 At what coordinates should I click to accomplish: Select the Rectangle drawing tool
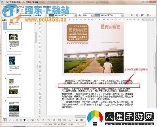(x=17, y=120)
